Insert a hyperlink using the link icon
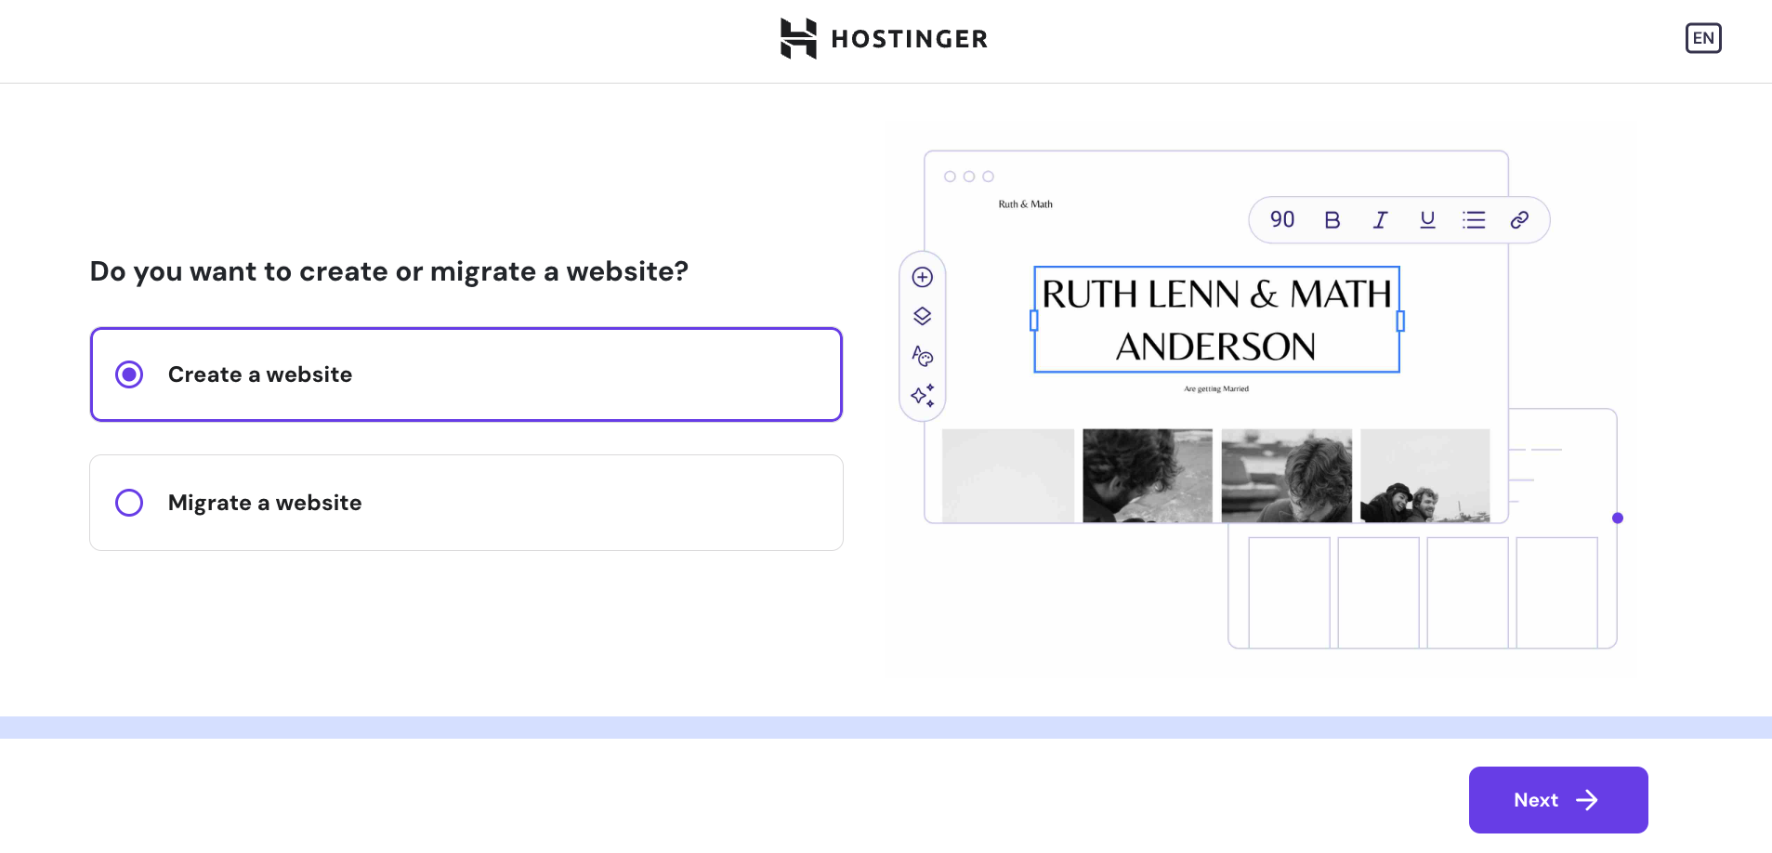This screenshot has height=853, width=1772. coord(1521,219)
